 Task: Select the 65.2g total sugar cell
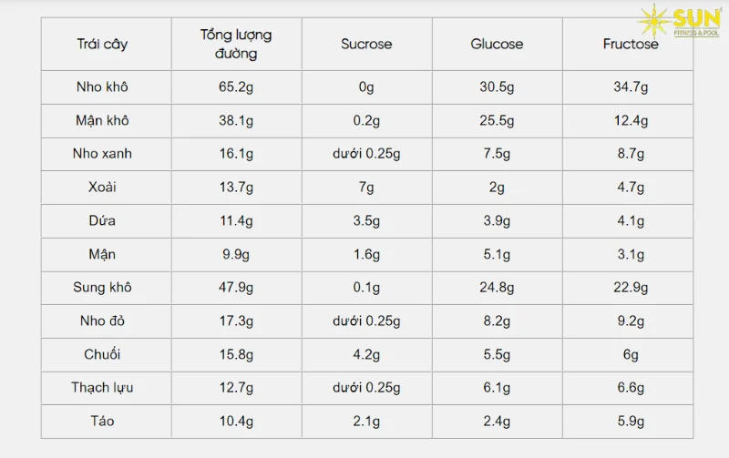[x=236, y=87]
